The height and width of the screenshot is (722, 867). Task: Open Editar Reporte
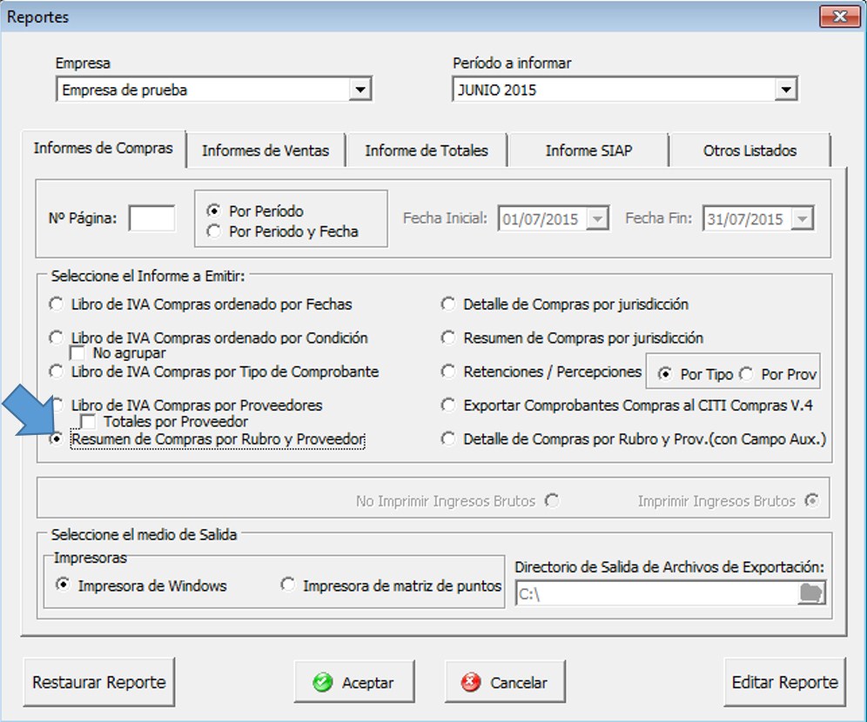coord(783,682)
